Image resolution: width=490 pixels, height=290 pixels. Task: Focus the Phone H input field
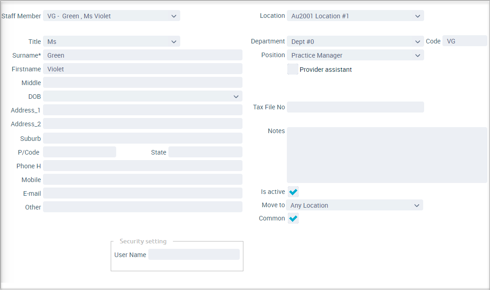coord(143,166)
